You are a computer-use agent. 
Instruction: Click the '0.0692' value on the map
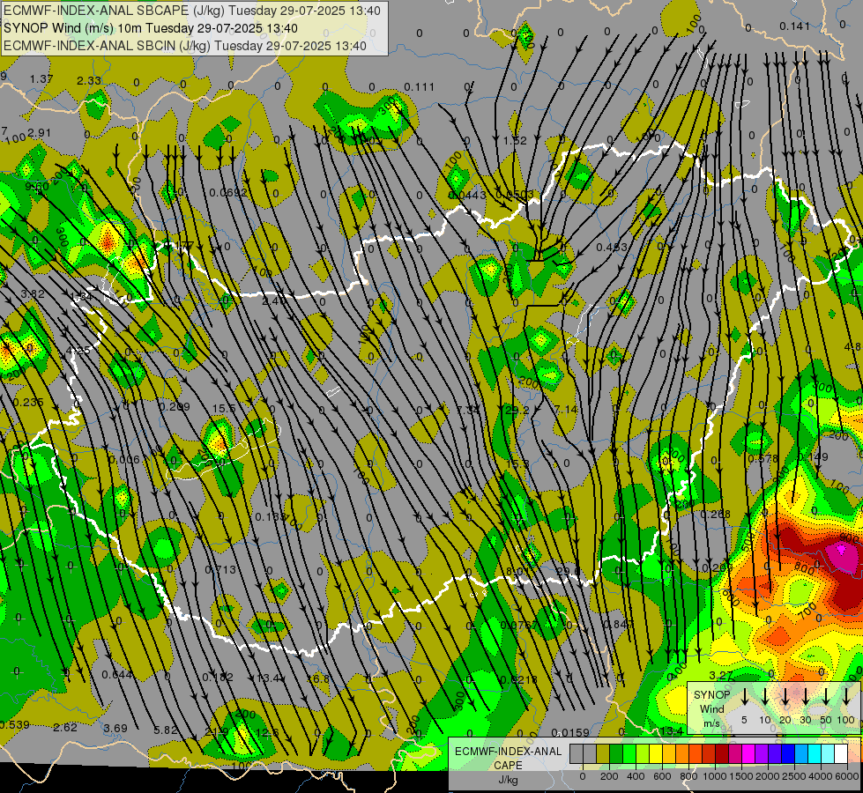pos(228,192)
